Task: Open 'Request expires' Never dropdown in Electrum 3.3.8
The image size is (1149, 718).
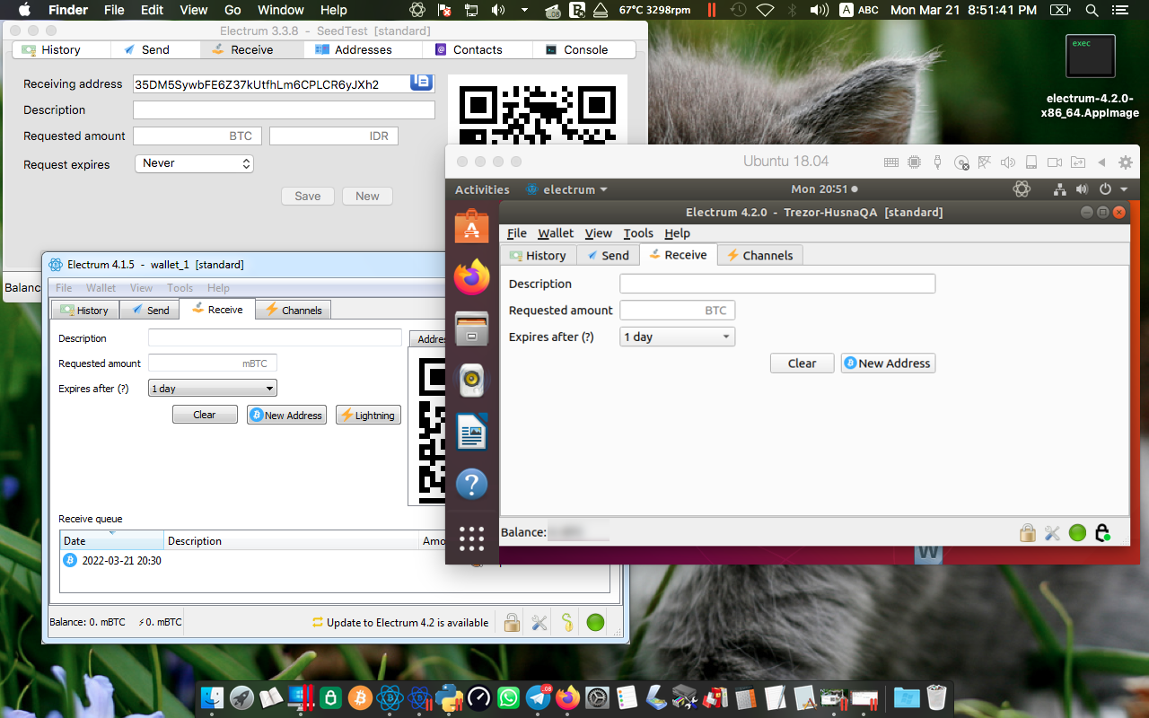Action: pyautogui.click(x=194, y=163)
